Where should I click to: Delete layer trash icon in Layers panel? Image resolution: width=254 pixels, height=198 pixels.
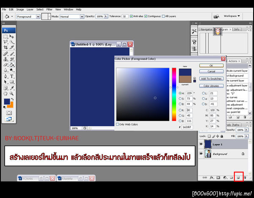(x=245, y=177)
